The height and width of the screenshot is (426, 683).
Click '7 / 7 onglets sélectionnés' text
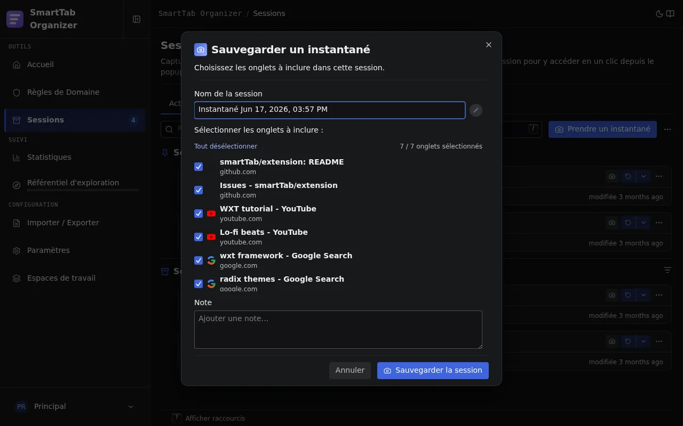(x=441, y=146)
